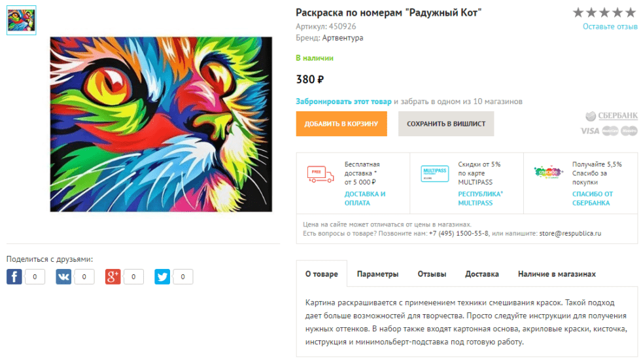
Task: Click the free delivery truck icon
Action: pyautogui.click(x=320, y=174)
